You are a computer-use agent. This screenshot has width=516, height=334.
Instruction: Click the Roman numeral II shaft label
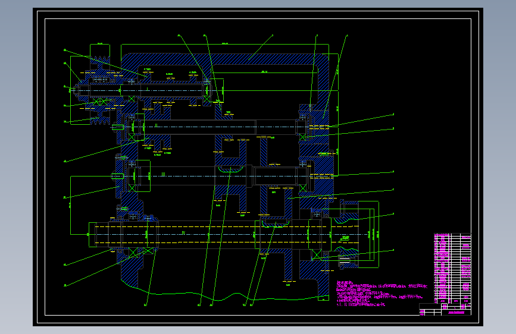[157, 125]
